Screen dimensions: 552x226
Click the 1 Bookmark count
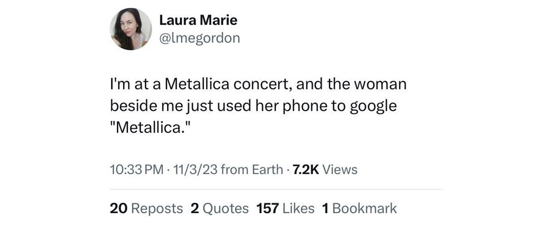(359, 209)
